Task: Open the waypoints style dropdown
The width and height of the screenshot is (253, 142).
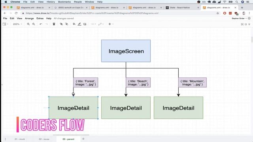Action: 101,24
